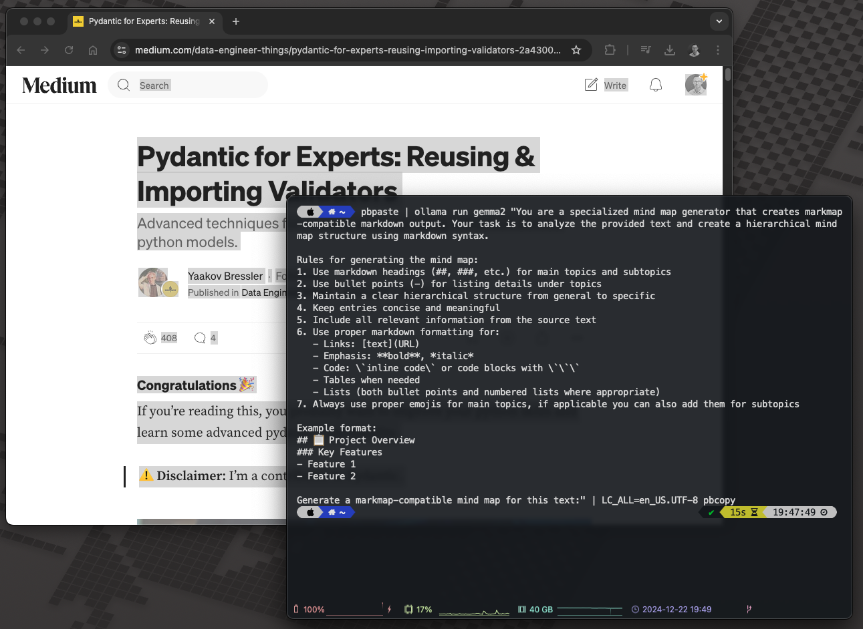Screen dimensions: 863x629
Task: Click the search magnifier icon on Medium
Action: pyautogui.click(x=123, y=85)
